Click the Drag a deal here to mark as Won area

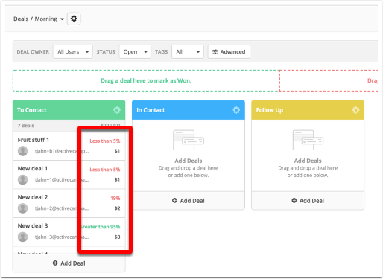point(146,80)
